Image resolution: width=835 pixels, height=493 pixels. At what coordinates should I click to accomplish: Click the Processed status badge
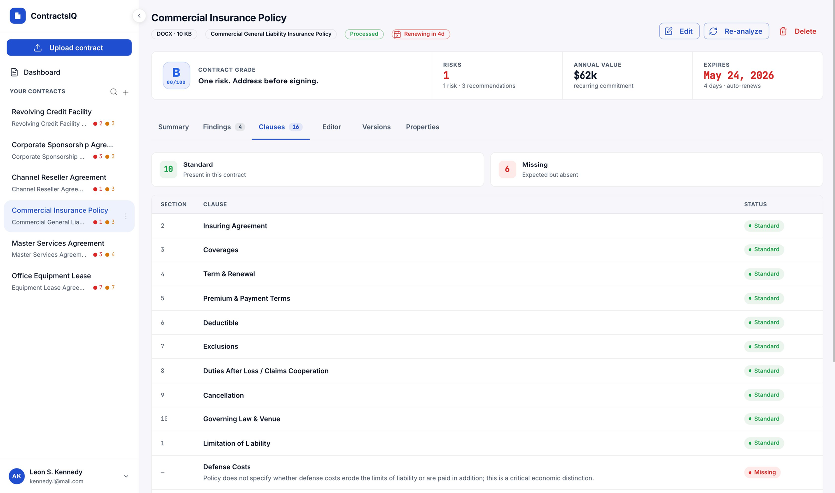pyautogui.click(x=364, y=34)
